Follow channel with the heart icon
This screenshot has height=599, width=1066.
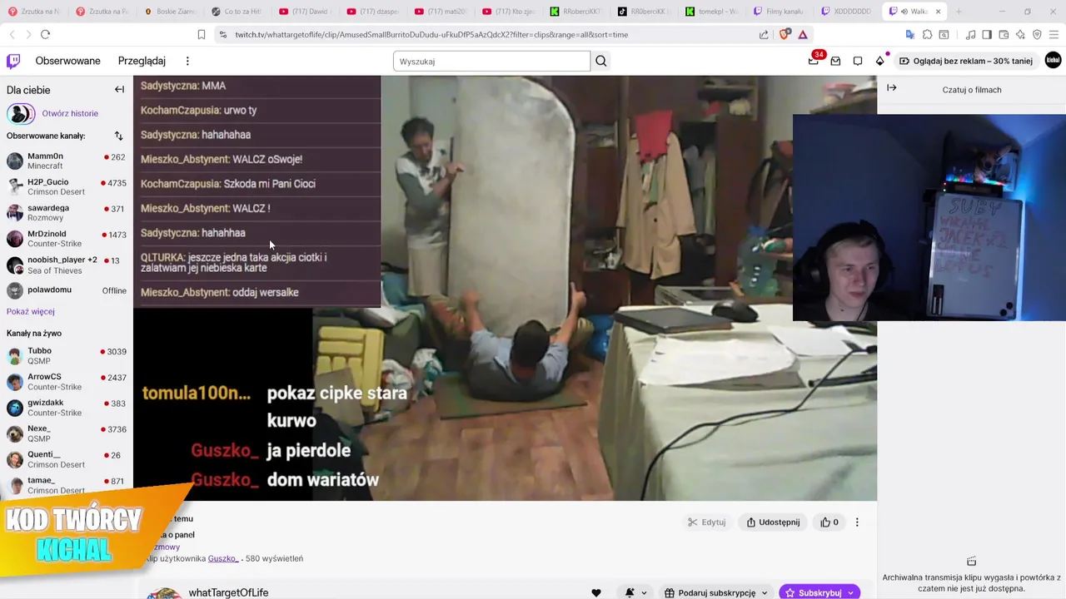coord(596,592)
